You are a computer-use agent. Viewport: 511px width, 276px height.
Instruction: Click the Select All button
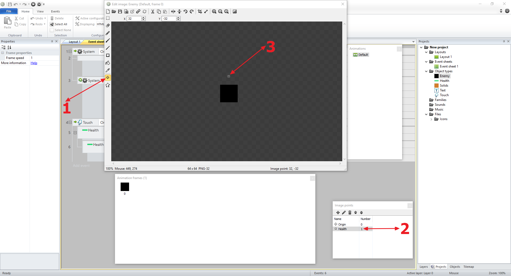click(x=59, y=24)
